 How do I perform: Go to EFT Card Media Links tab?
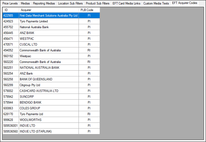click(126, 3)
